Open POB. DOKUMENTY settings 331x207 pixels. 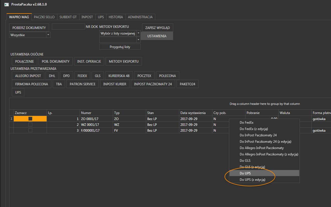pyautogui.click(x=55, y=61)
